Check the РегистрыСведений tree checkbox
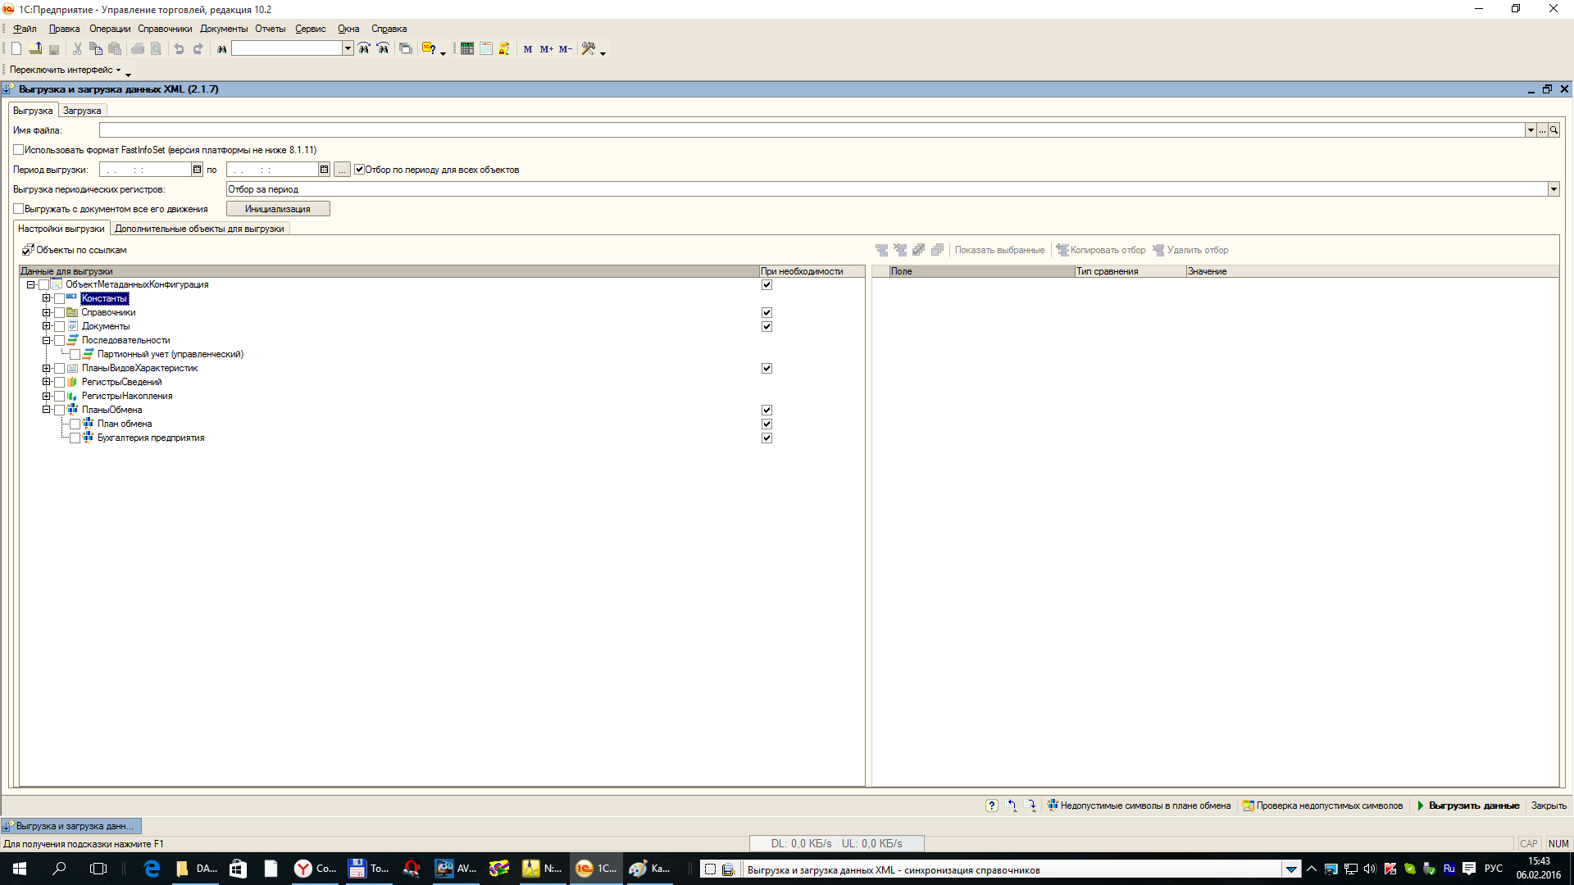 tap(59, 382)
